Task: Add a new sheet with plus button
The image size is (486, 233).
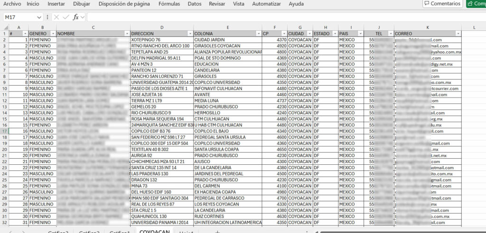Action: [x=217, y=232]
